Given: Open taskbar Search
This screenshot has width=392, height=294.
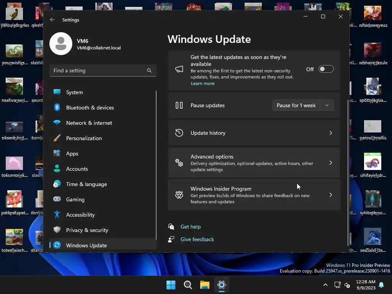Looking at the screenshot, I should tap(188, 285).
